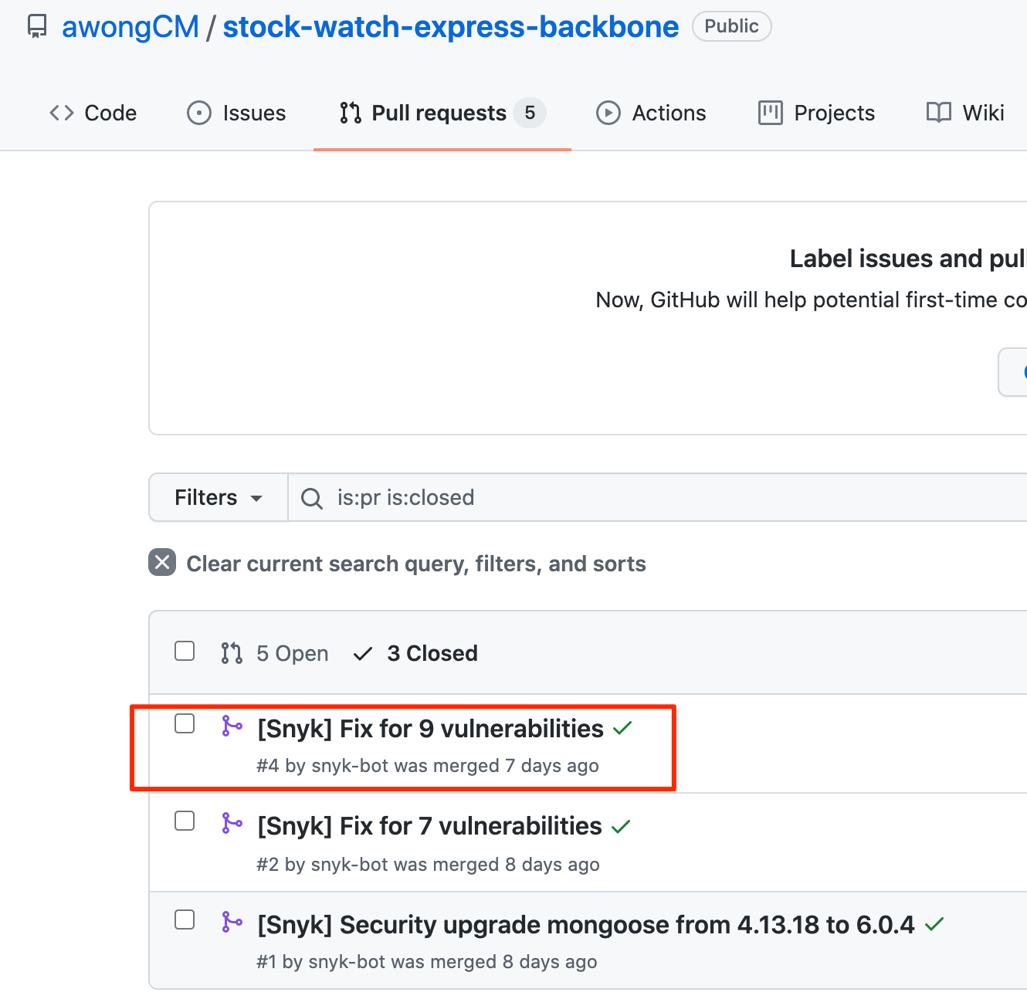Click green check status on mongoose upgrade PR

[934, 924]
